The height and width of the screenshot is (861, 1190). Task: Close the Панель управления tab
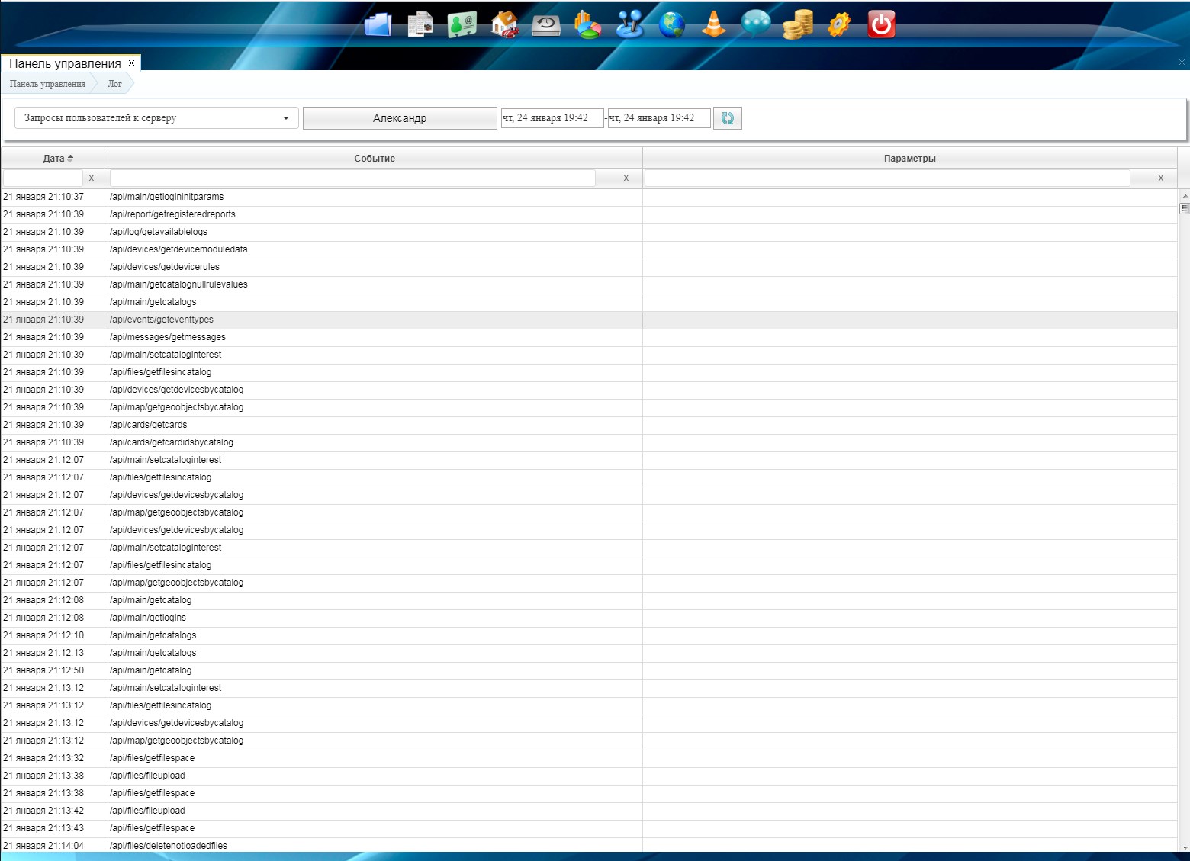tap(131, 63)
